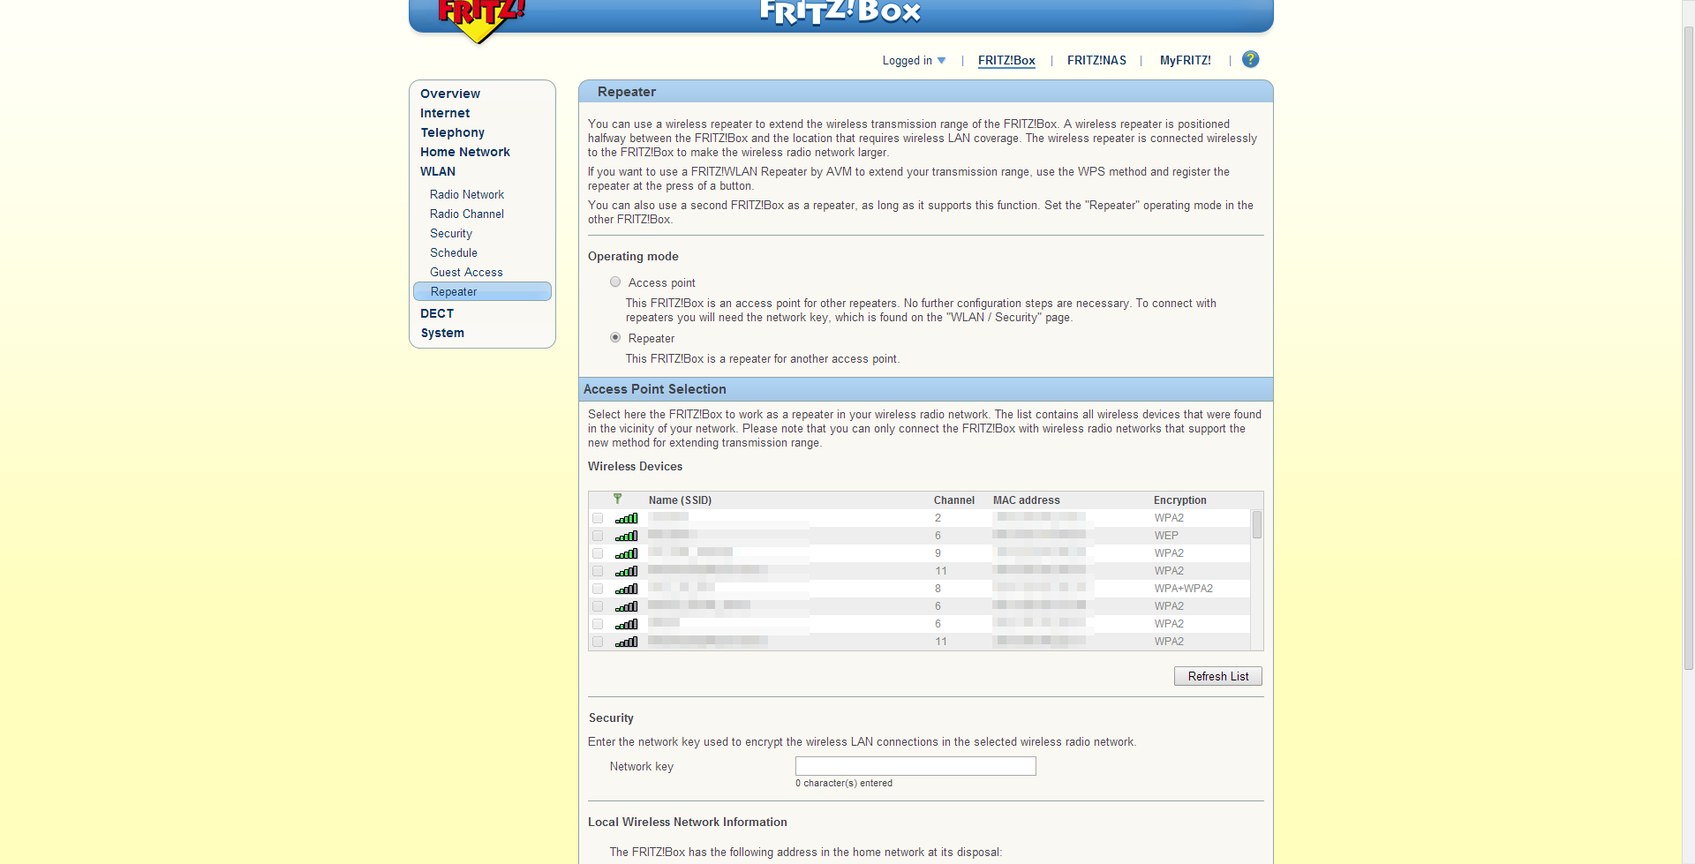Viewport: 1695px width, 864px height.
Task: Open the WLAN menu
Action: tap(438, 171)
